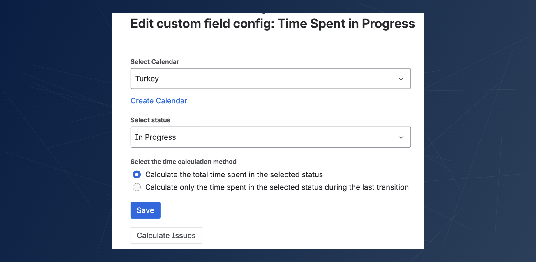This screenshot has width=536, height=262.
Task: Expand the calendar chevron to change from Turkey
Action: pos(401,79)
